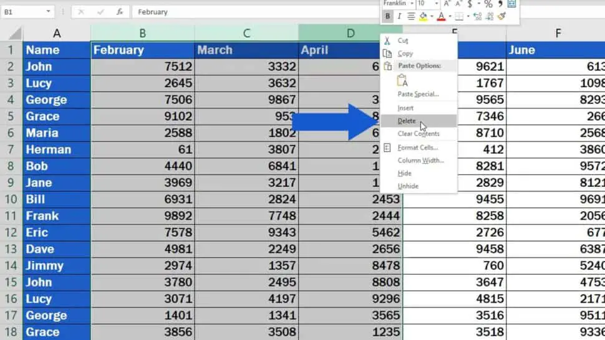Image resolution: width=605 pixels, height=340 pixels.
Task: Click the Insert Function fx icon
Action: (x=119, y=12)
